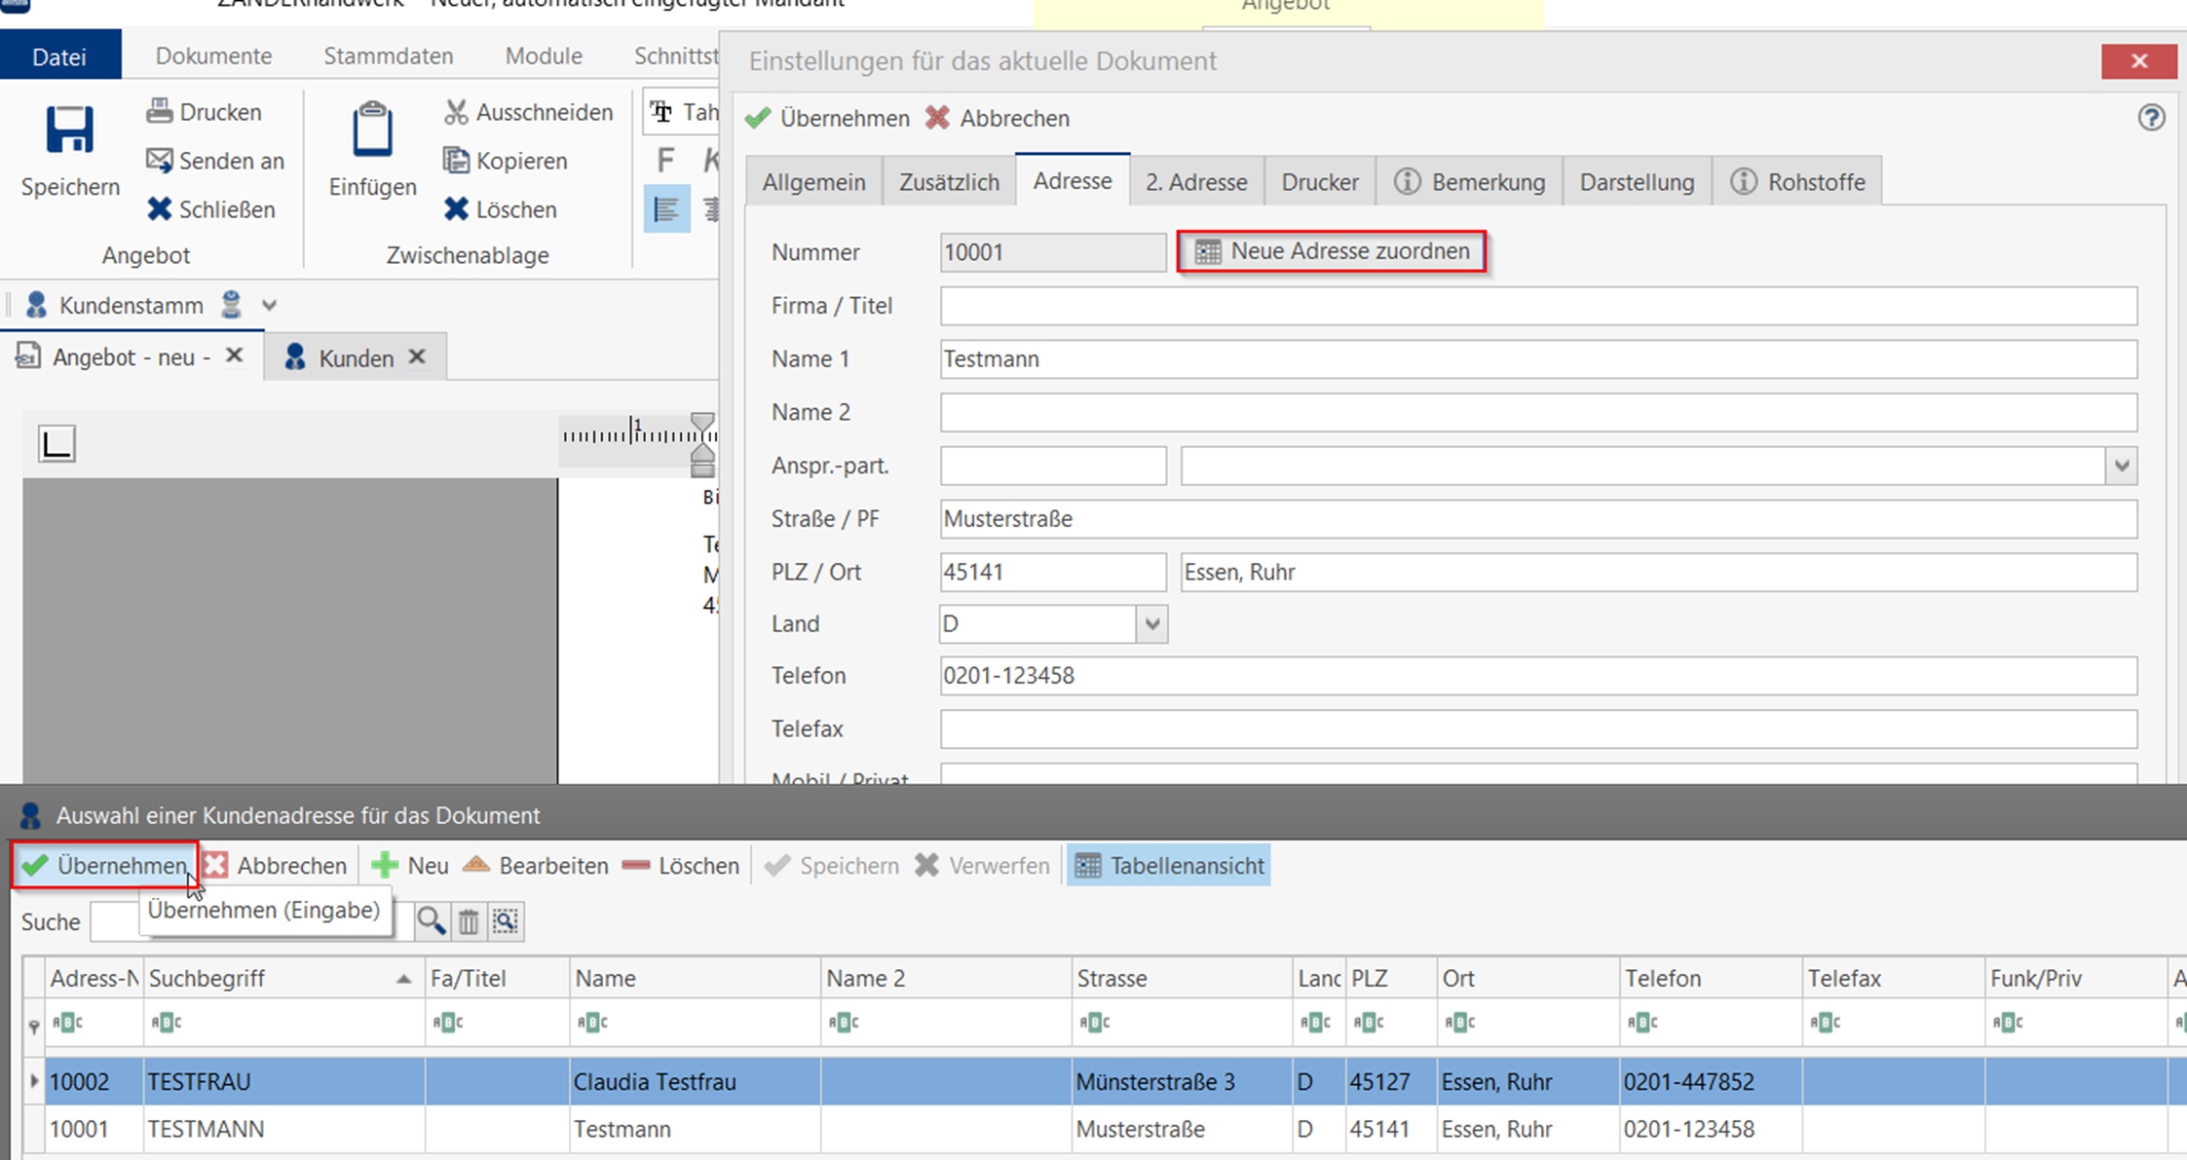Click Übernehmen in the address selection toolbar
This screenshot has width=2187, height=1160.
(104, 865)
